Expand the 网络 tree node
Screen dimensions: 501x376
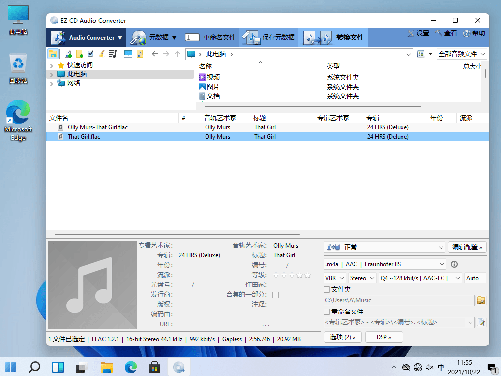point(52,84)
